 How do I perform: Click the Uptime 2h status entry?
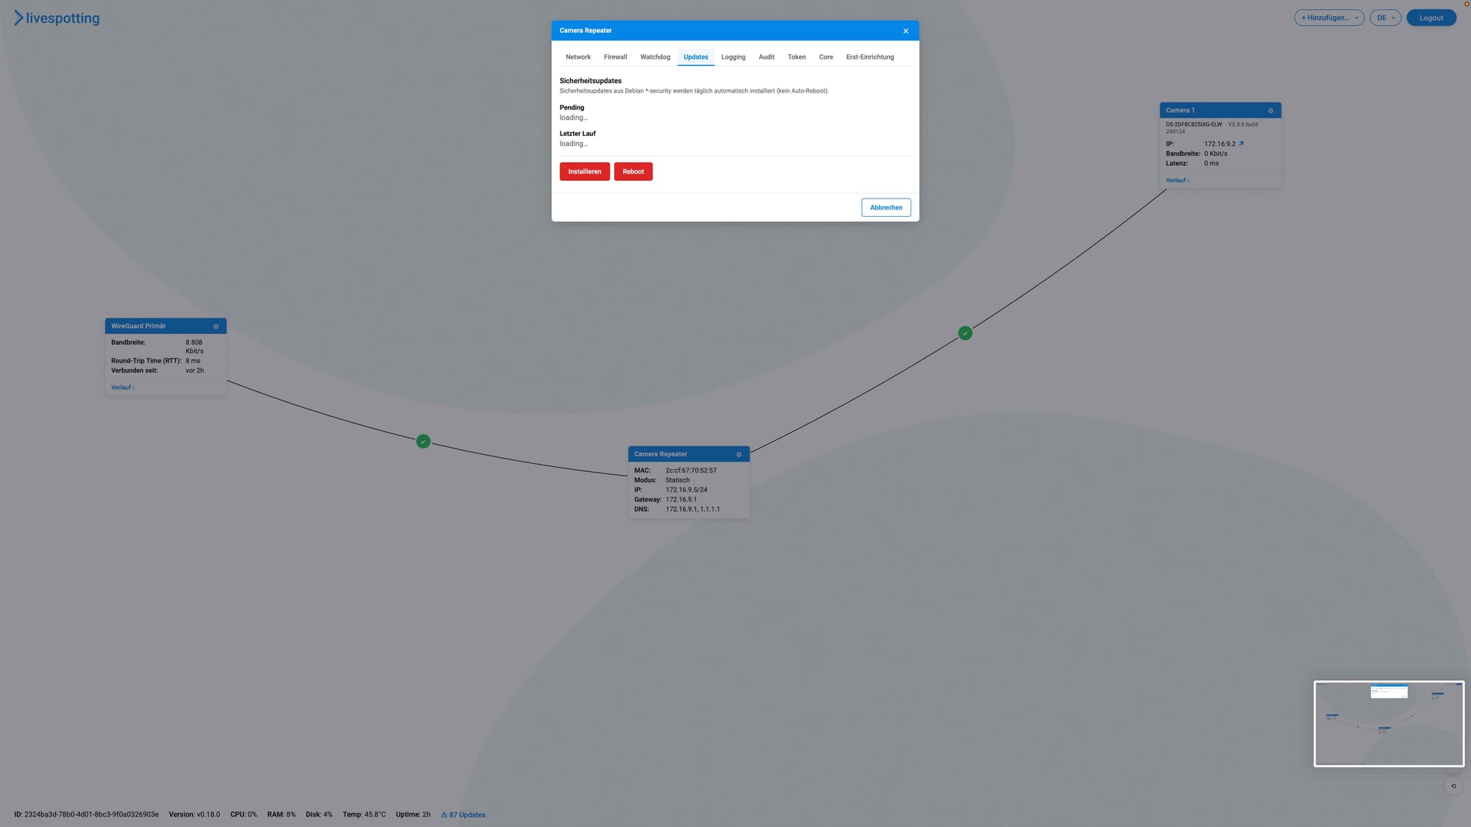413,815
